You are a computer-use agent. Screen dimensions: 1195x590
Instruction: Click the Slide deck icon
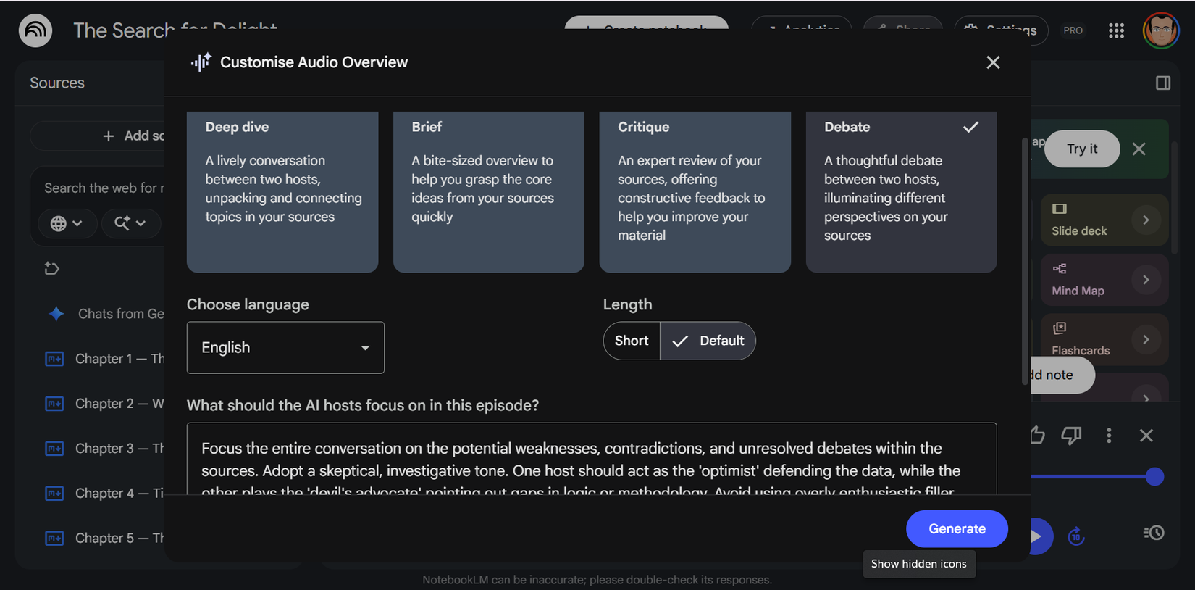(1060, 209)
